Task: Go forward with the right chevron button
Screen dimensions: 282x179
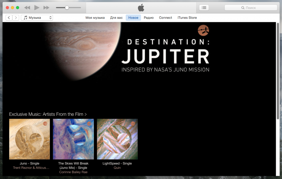Action: [x=16, y=18]
